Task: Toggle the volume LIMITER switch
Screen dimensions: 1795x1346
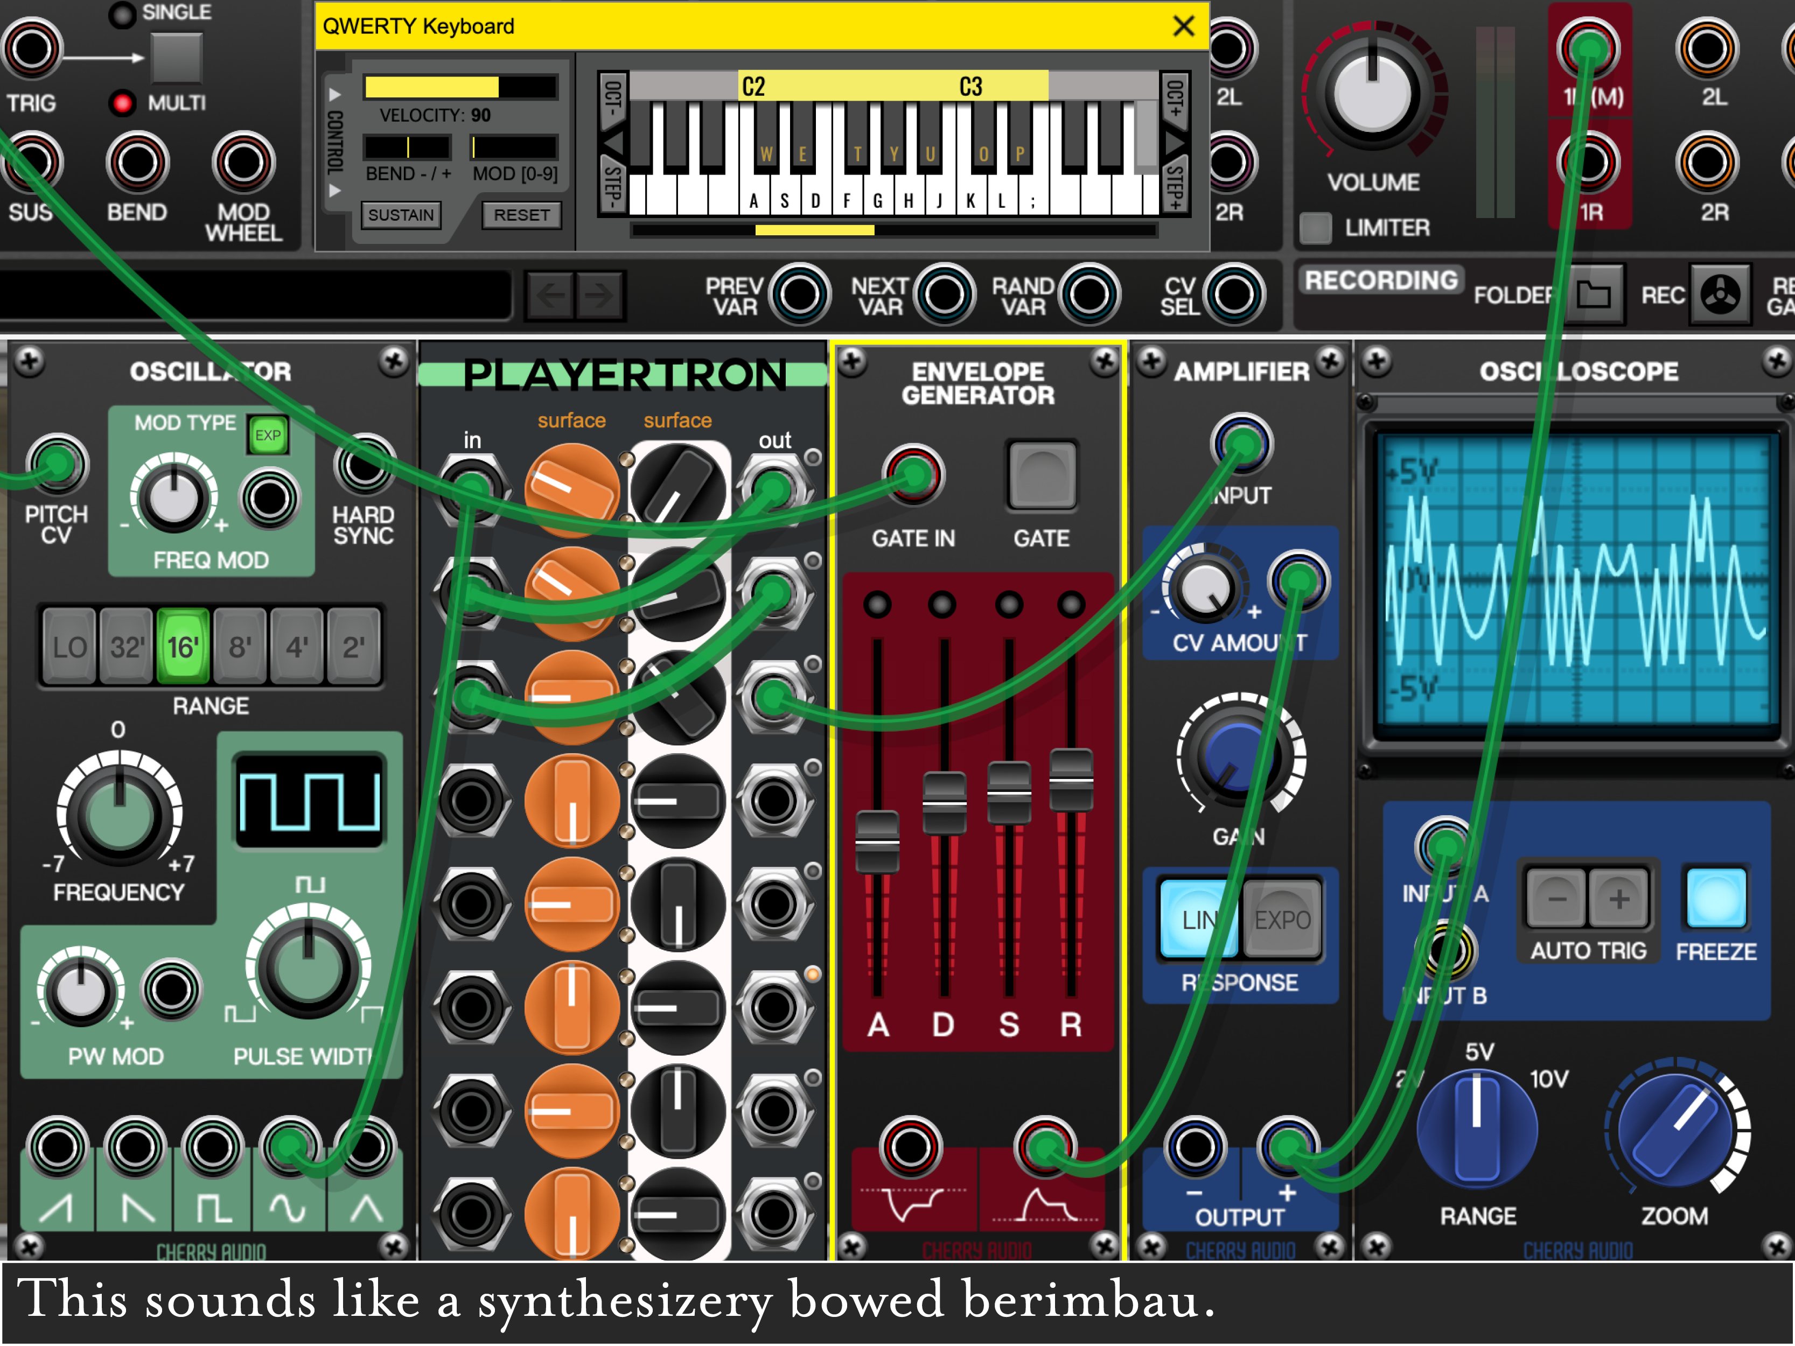Action: coord(1315,228)
